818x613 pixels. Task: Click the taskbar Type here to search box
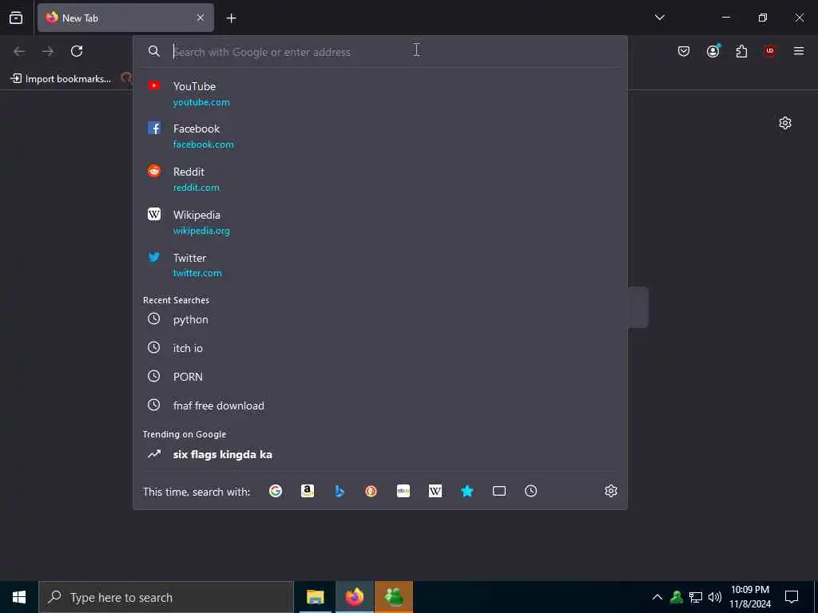(x=166, y=597)
